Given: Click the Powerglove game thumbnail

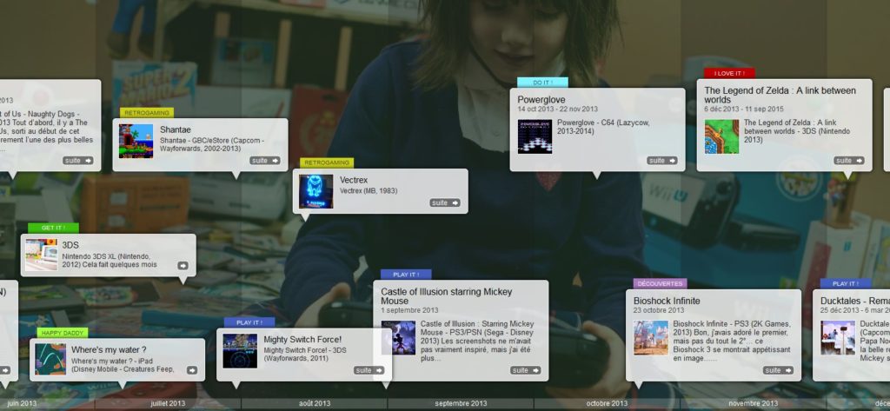Looking at the screenshot, I should pos(535,136).
